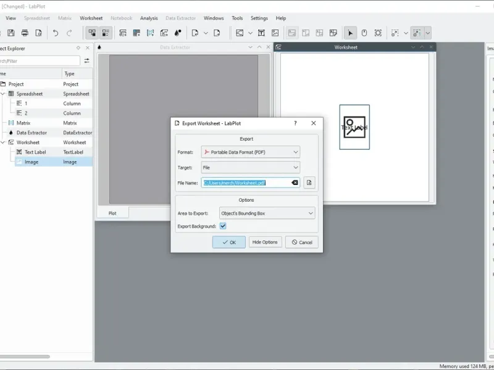494x370 pixels.
Task: Click the Import from file toolbar icon
Action: 195,33
